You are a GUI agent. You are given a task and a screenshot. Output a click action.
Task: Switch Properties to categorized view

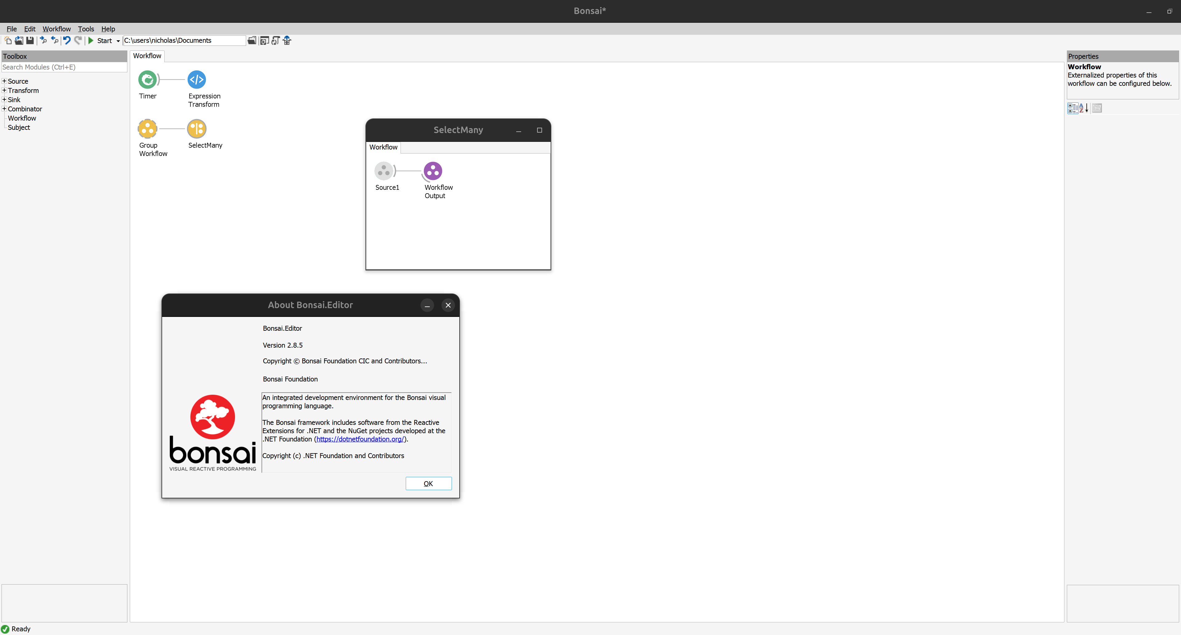point(1073,108)
